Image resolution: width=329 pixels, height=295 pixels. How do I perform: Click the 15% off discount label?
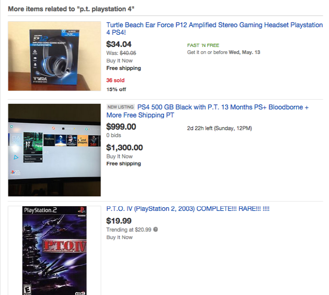116,89
